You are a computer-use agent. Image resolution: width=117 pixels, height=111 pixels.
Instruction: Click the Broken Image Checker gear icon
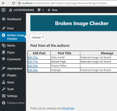[x=4, y=35]
